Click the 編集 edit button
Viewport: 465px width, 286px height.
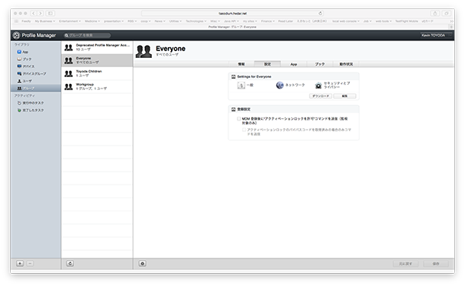(344, 96)
